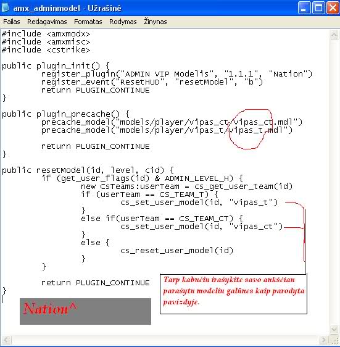Minimize the Užrašinė window
This screenshot has height=347, width=340.
click(304, 8)
